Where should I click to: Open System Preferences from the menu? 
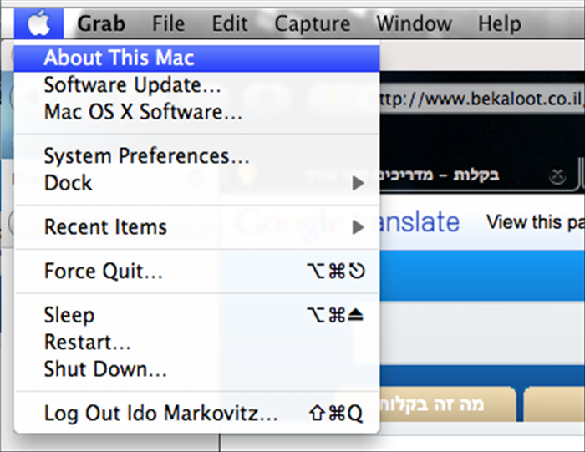coord(197,156)
